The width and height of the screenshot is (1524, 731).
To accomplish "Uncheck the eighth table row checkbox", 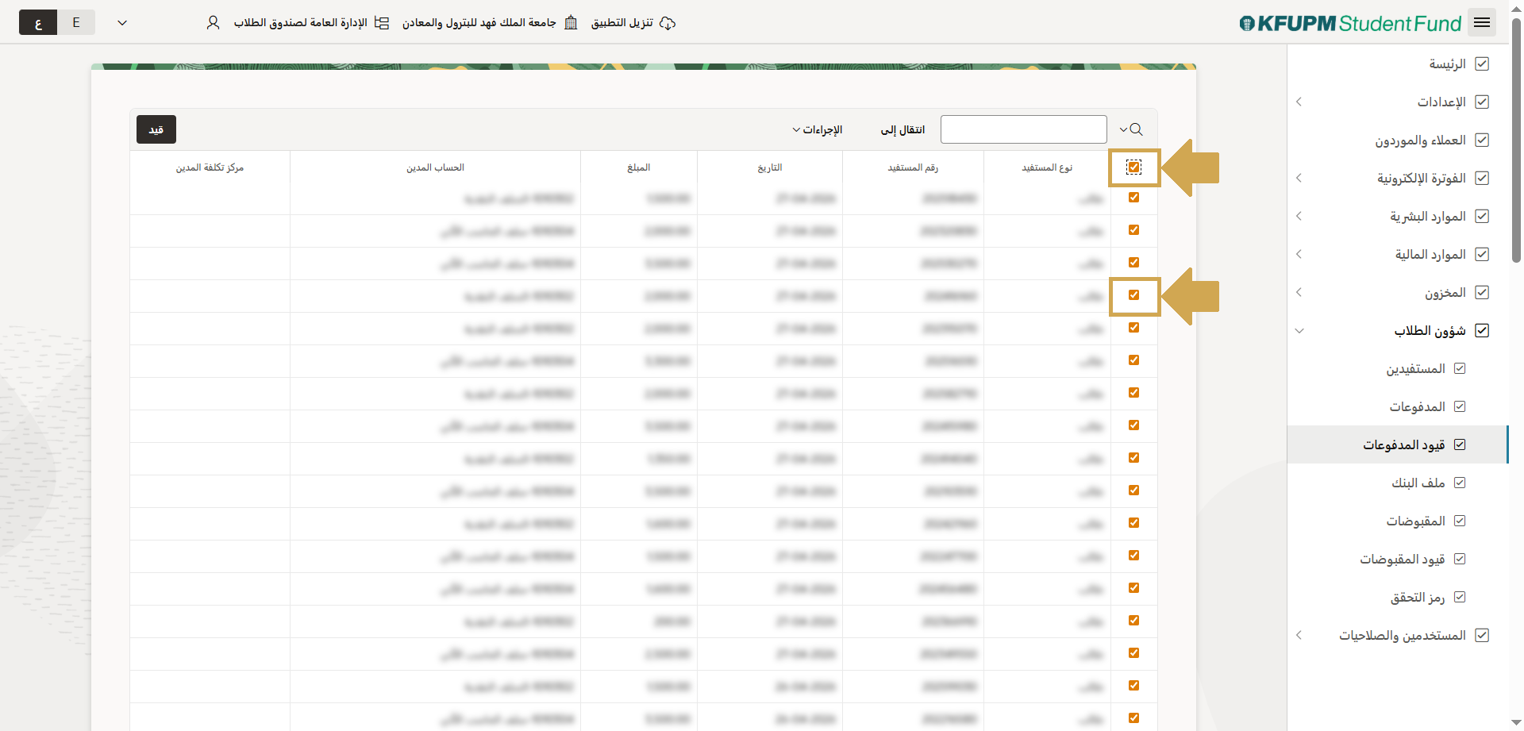I will [1133, 425].
